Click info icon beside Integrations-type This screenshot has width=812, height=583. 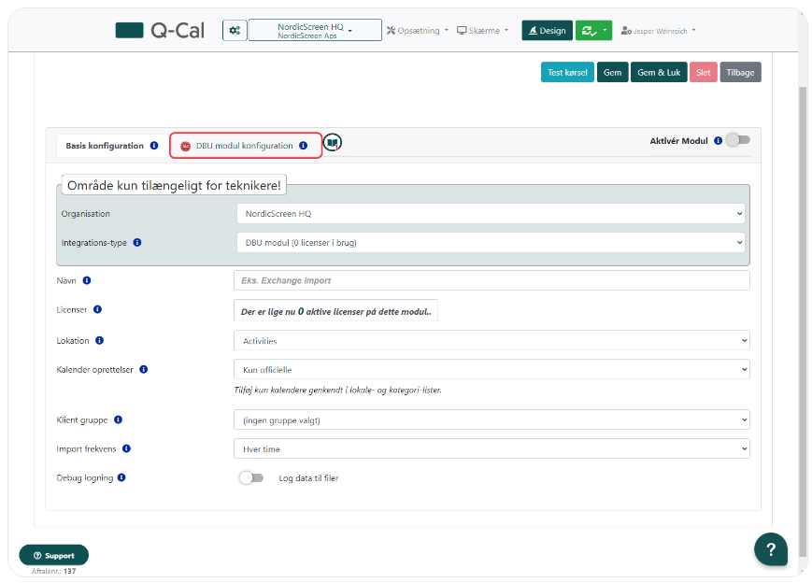137,242
